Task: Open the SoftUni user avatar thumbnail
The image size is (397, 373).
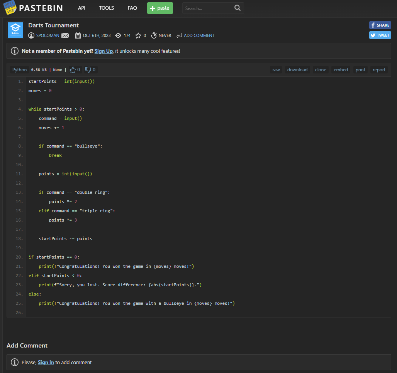Action: coord(15,30)
